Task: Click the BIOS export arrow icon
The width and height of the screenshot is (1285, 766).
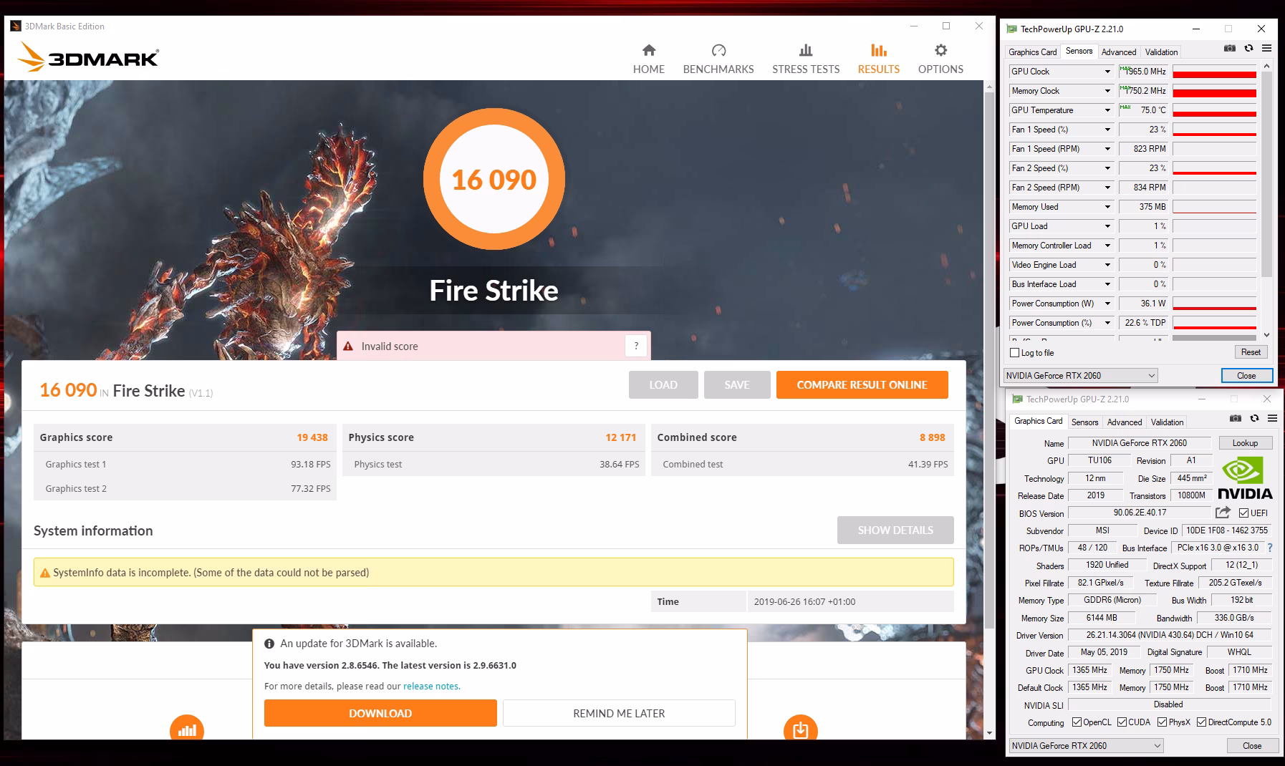Action: 1223,512
